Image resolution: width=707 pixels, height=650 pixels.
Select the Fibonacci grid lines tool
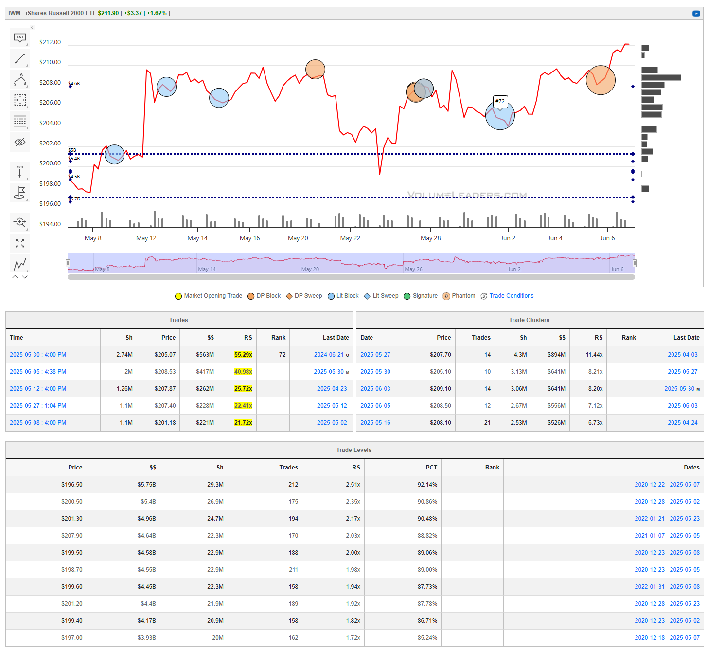pyautogui.click(x=20, y=121)
